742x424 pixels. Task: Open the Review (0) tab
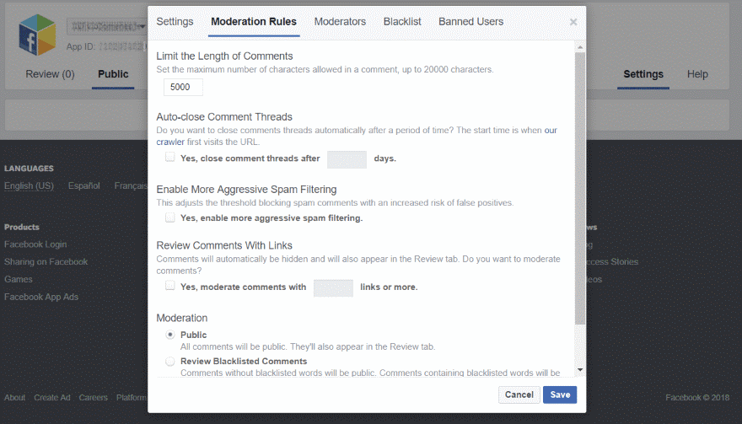point(50,74)
